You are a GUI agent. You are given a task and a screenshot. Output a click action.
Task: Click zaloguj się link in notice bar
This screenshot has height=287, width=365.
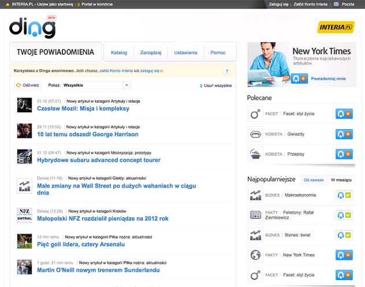pos(150,70)
